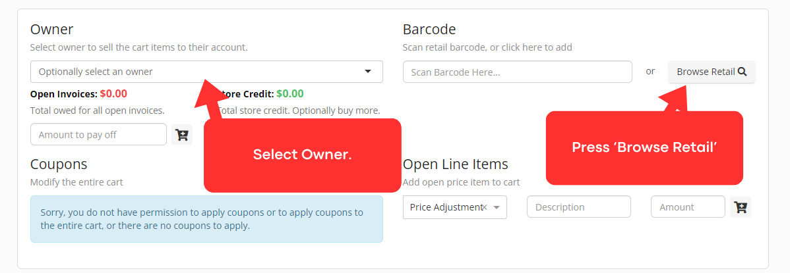Screen dimensions: 790x273
Task: Expand the owner dropdown arrow
Action: [x=368, y=72]
